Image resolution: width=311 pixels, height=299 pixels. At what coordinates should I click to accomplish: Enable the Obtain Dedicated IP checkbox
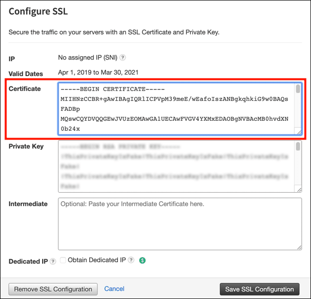[x=63, y=260]
